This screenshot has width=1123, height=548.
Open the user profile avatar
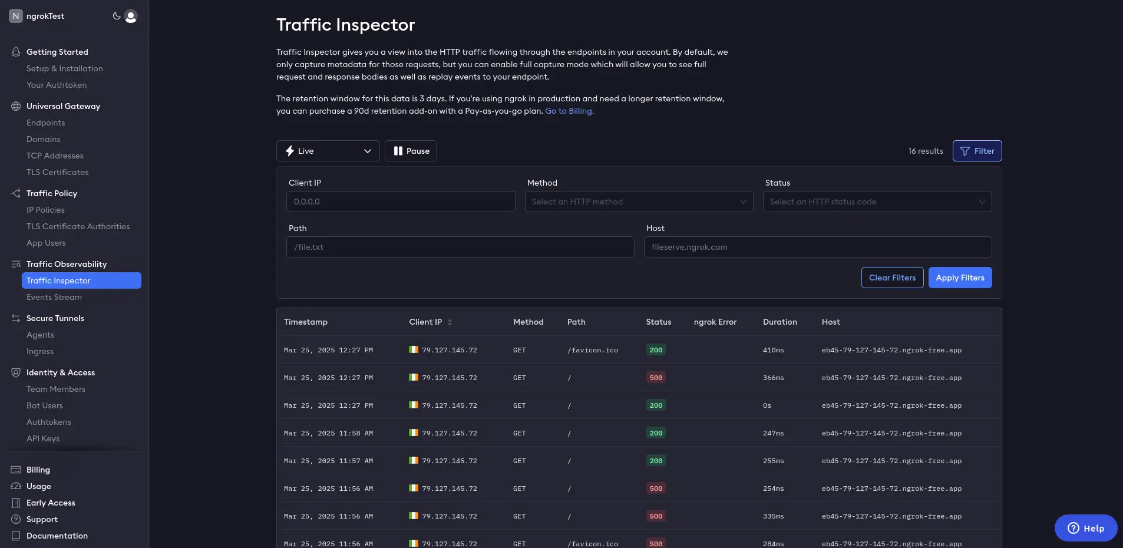pos(131,16)
